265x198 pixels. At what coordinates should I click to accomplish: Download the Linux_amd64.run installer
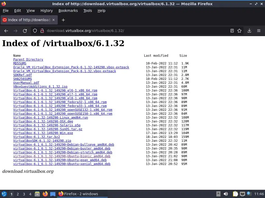pos(50,118)
